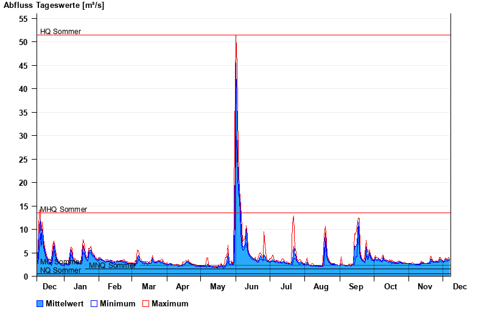Click the MQ Sommer reference line label
Screen dimensions: 487x335
[60, 262]
